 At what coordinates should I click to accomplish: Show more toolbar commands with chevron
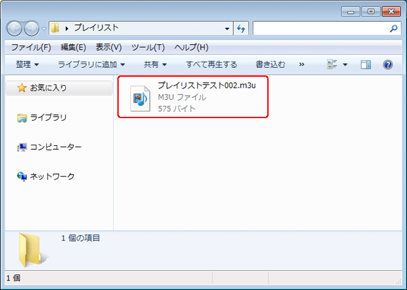coord(301,65)
